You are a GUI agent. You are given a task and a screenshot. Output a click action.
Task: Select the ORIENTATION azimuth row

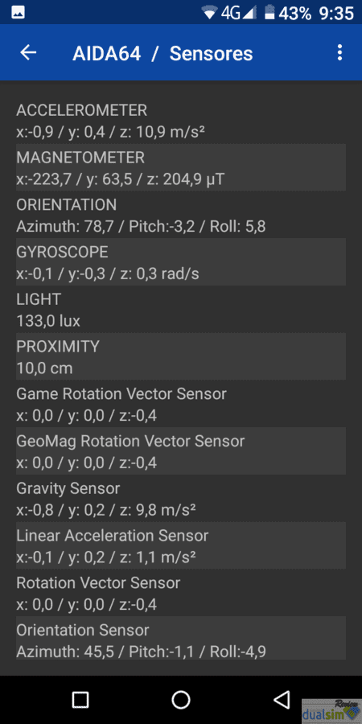(181, 215)
